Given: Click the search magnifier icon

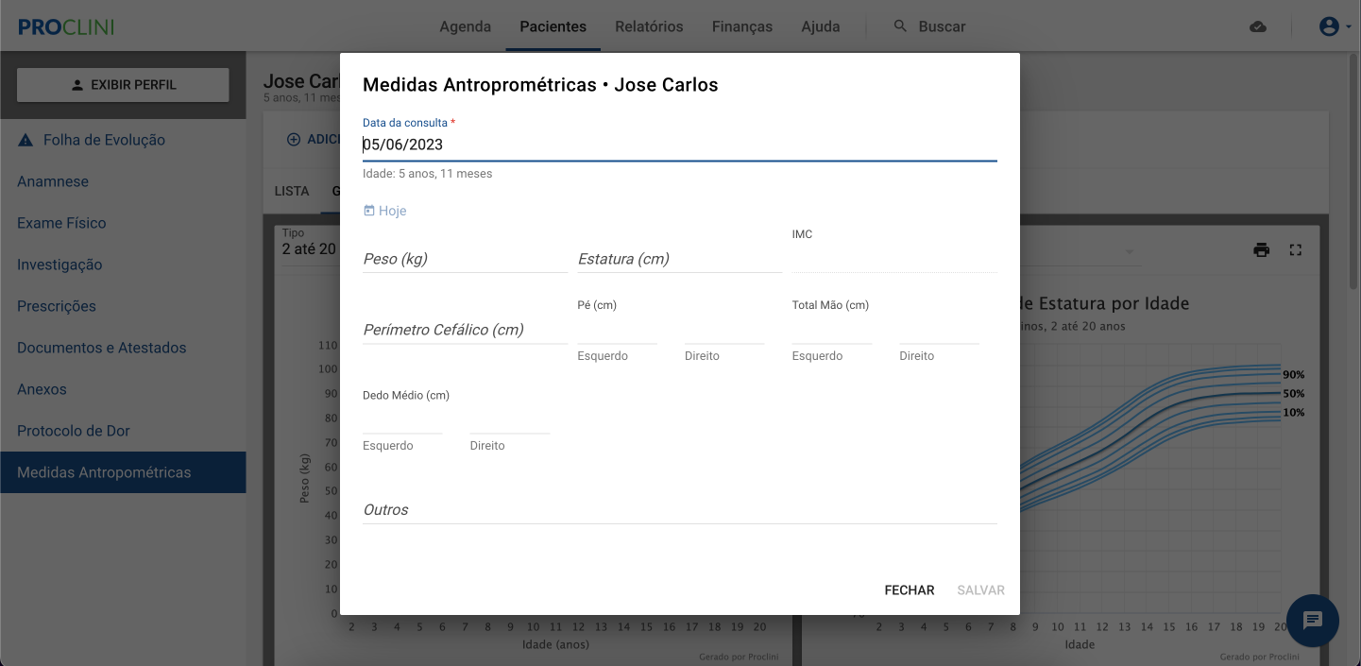Looking at the screenshot, I should click(x=900, y=26).
